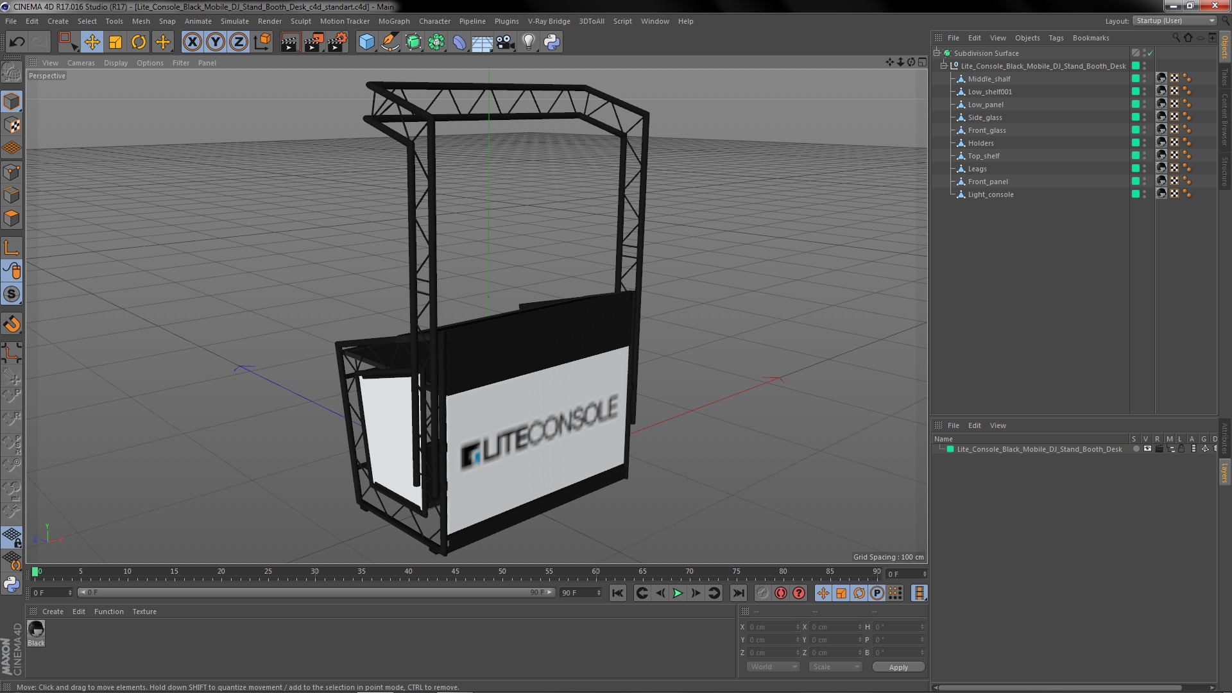Open the Python script icon in toolbar

click(552, 42)
